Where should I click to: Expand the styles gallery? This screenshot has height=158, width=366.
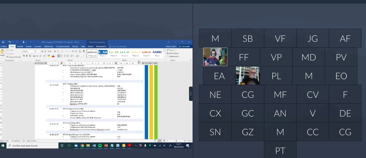pos(164,57)
